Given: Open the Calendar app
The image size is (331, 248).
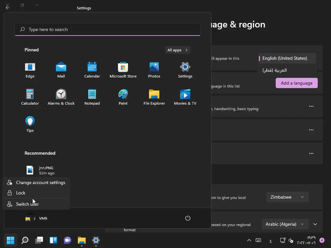Looking at the screenshot, I should [92, 70].
